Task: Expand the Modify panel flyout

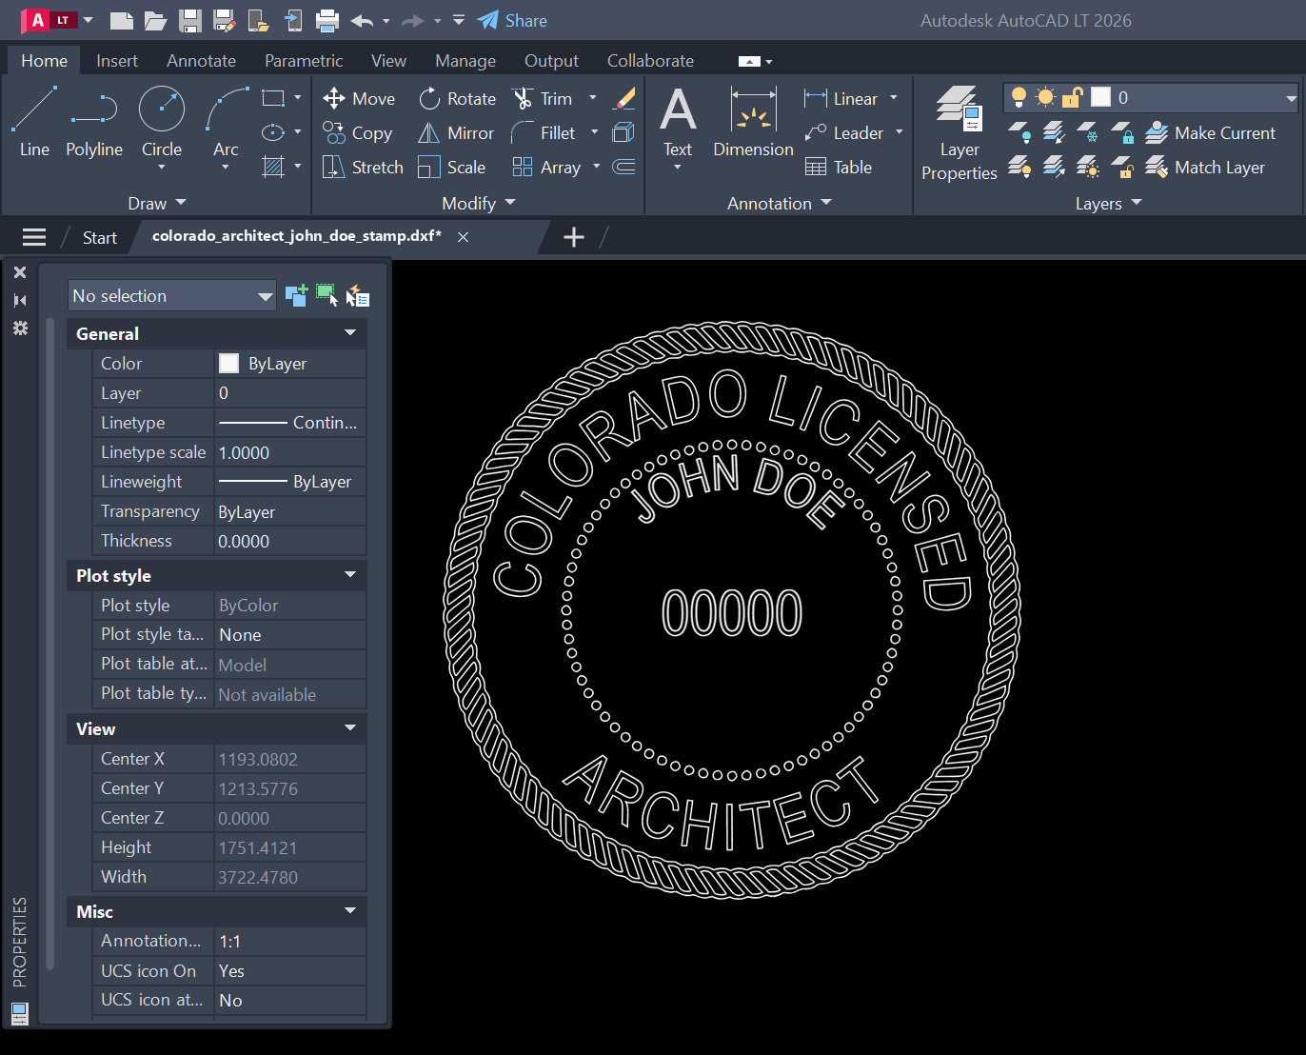Action: [479, 203]
